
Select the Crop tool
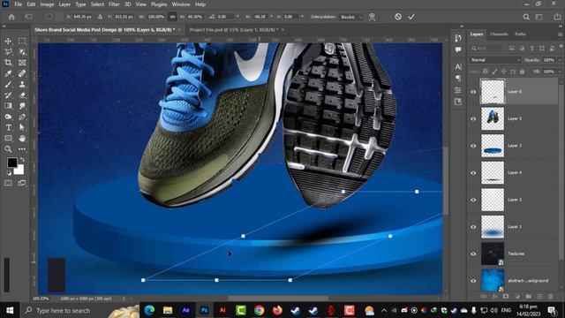[x=8, y=63]
